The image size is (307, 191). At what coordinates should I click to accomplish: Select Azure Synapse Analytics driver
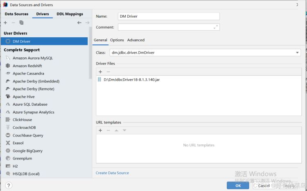44,112
